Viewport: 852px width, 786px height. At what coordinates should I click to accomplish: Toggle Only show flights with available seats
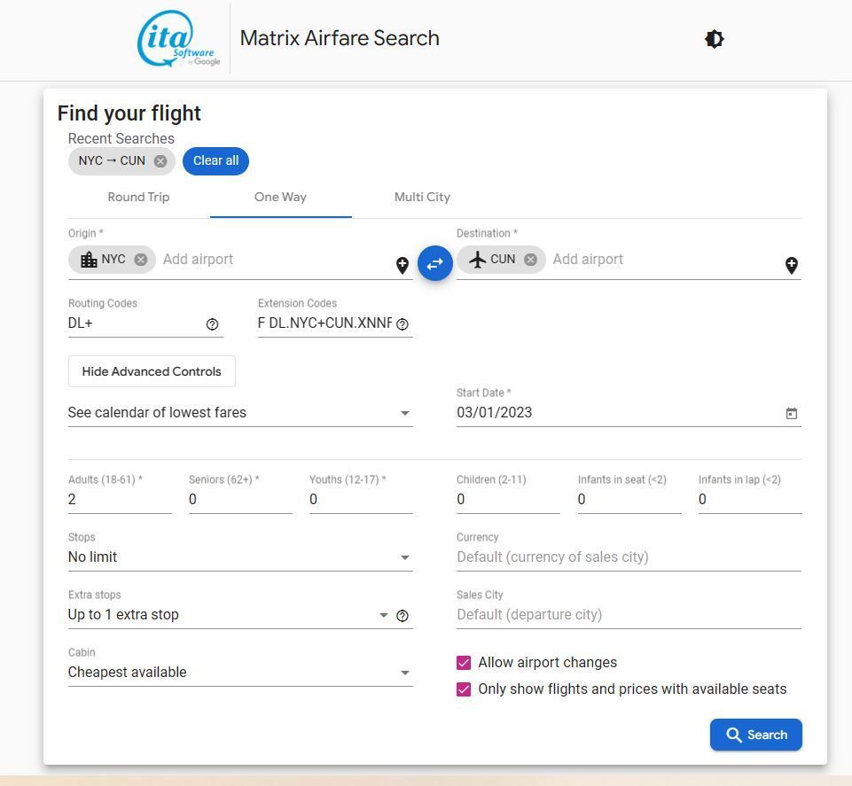464,689
